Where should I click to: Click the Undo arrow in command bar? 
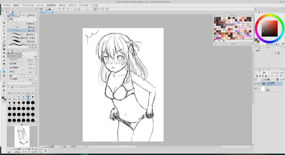coord(60,9)
